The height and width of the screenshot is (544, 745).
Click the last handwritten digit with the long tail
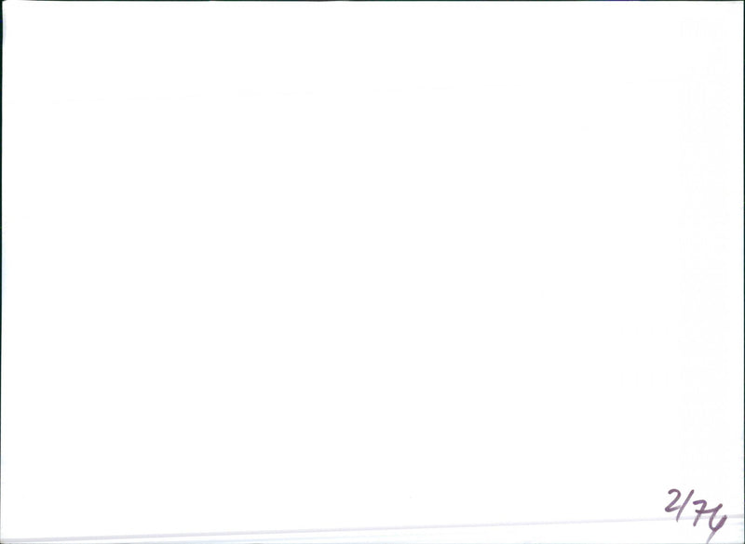tap(718, 522)
